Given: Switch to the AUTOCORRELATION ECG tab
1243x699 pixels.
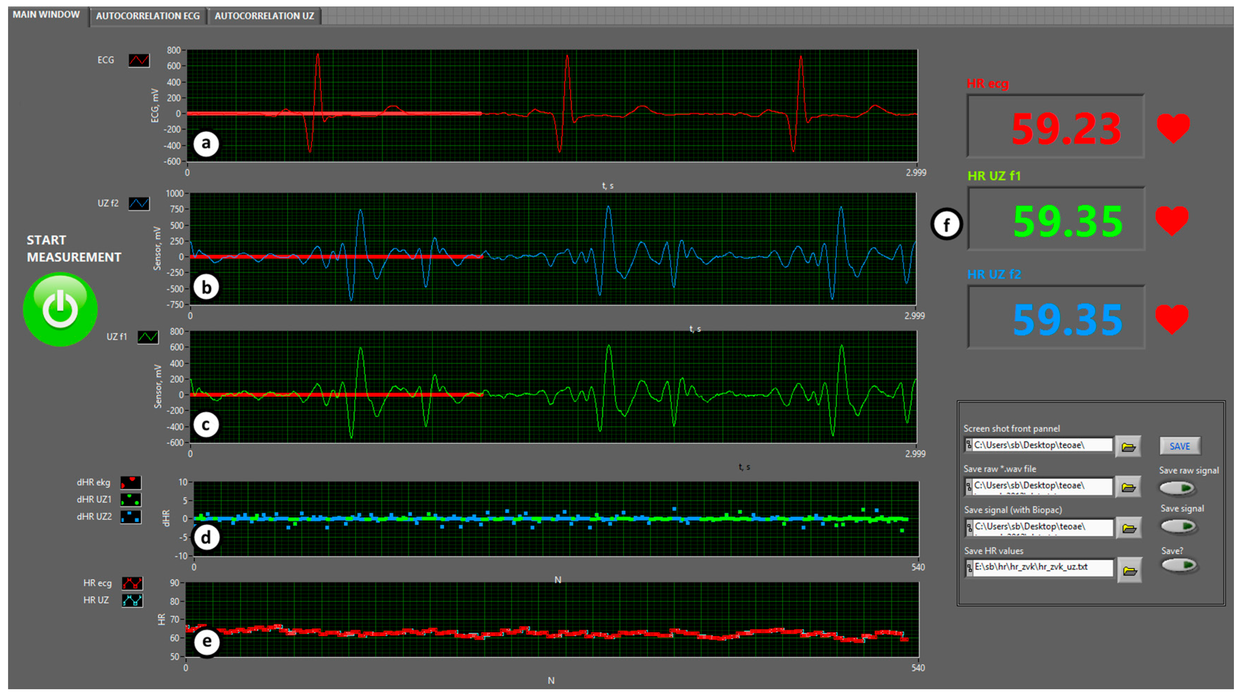Looking at the screenshot, I should pyautogui.click(x=148, y=15).
